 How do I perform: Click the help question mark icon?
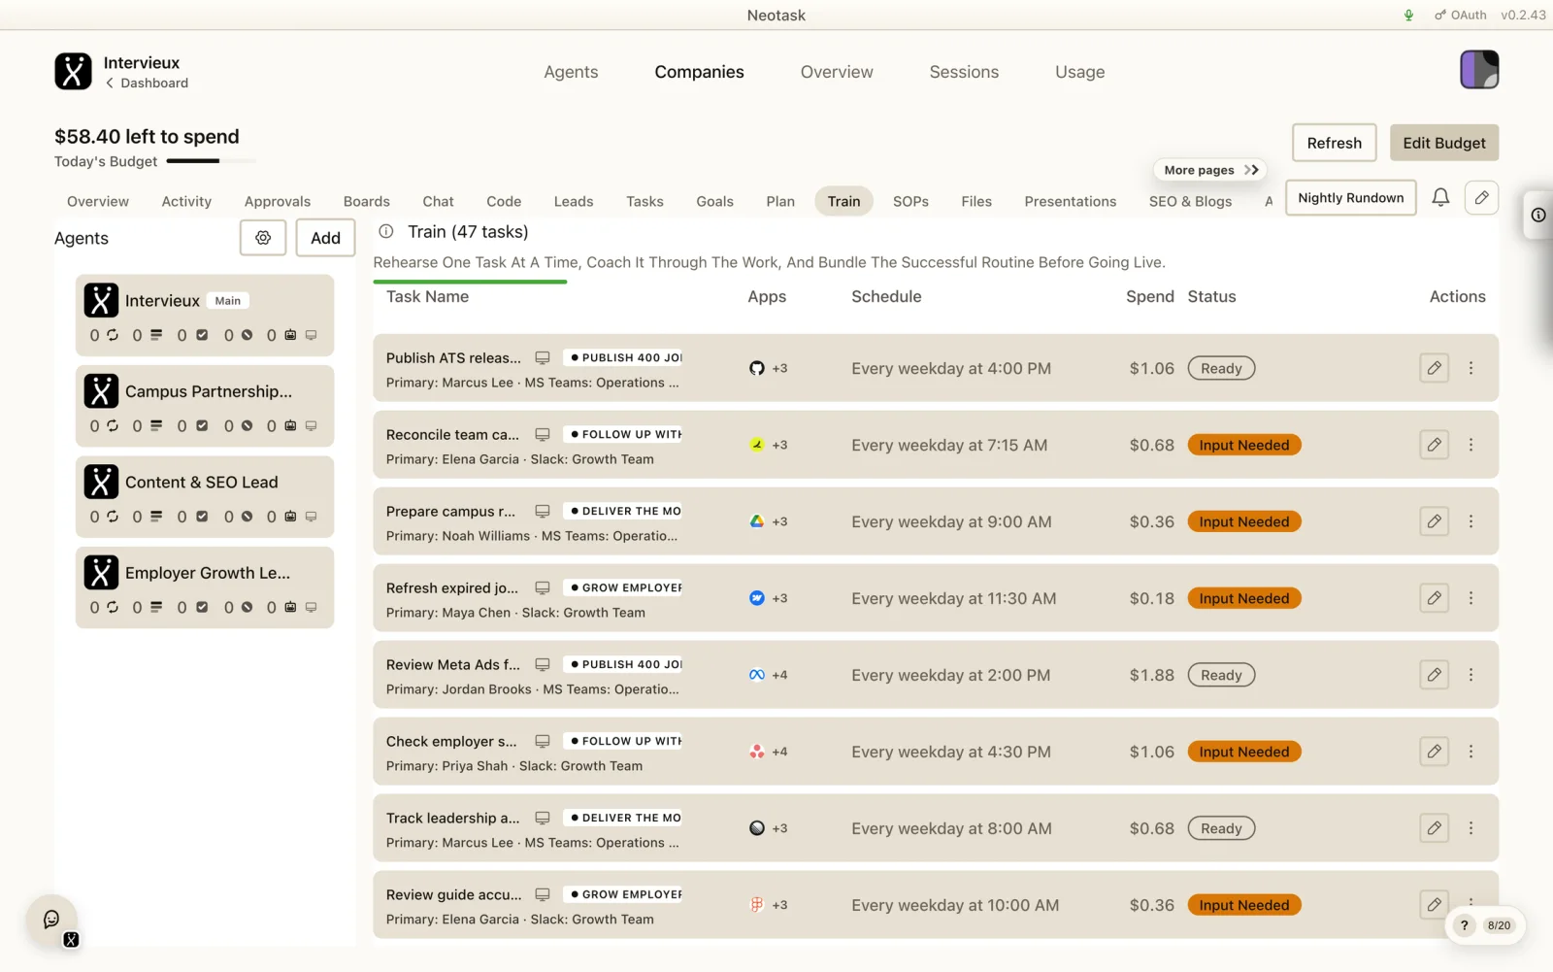click(x=1464, y=925)
